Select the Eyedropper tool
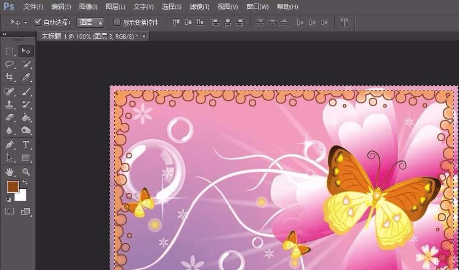The width and height of the screenshot is (459, 270). pyautogui.click(x=26, y=77)
